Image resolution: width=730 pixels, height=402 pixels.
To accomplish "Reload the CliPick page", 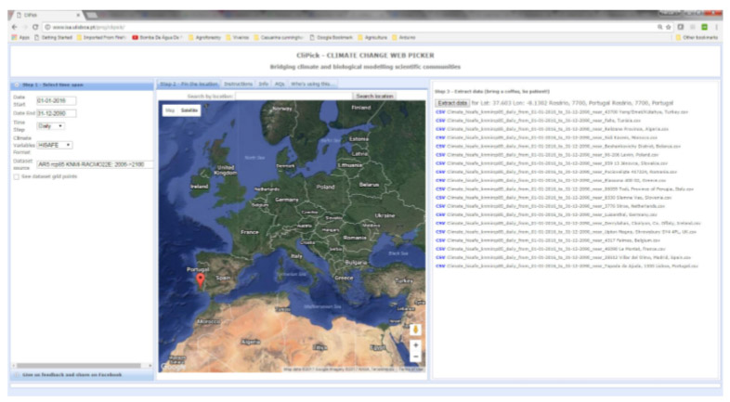I will pyautogui.click(x=35, y=27).
